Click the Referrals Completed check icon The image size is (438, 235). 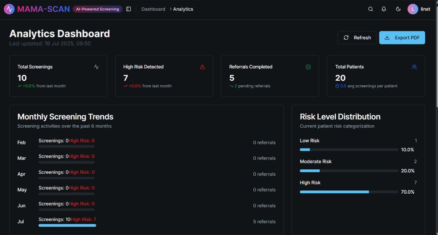[x=308, y=67]
